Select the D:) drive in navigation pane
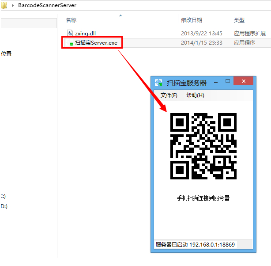Screen dimensions: 271x266 [x=4, y=206]
